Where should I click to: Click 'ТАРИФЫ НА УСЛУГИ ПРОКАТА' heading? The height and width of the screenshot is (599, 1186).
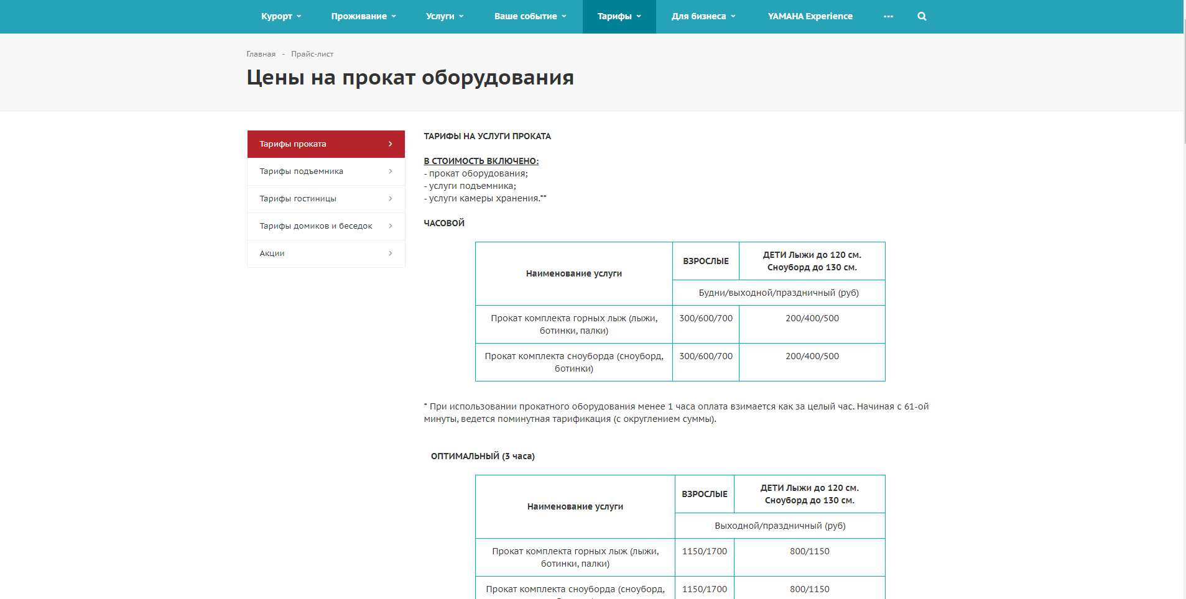[487, 136]
